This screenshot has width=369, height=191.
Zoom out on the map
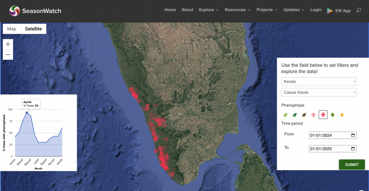8,55
